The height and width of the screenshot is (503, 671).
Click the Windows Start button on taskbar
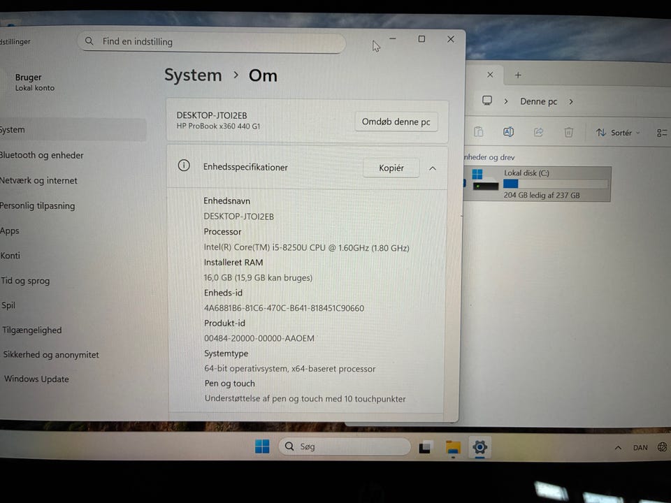(262, 446)
